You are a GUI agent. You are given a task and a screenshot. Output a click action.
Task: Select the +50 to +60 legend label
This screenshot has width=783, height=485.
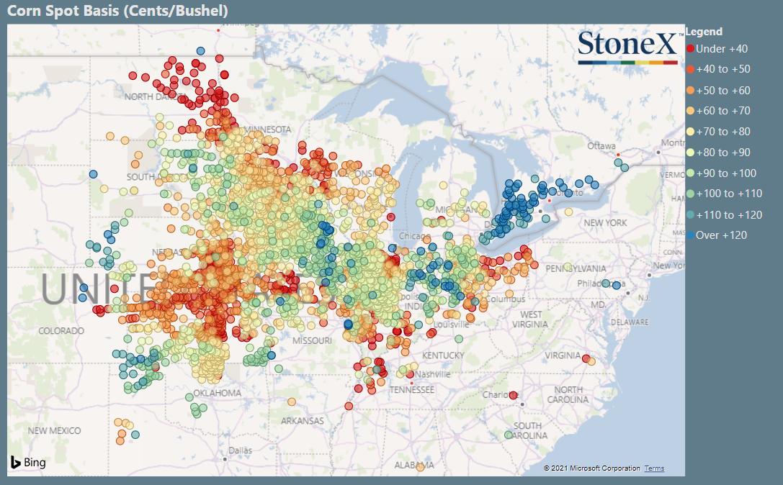click(723, 91)
